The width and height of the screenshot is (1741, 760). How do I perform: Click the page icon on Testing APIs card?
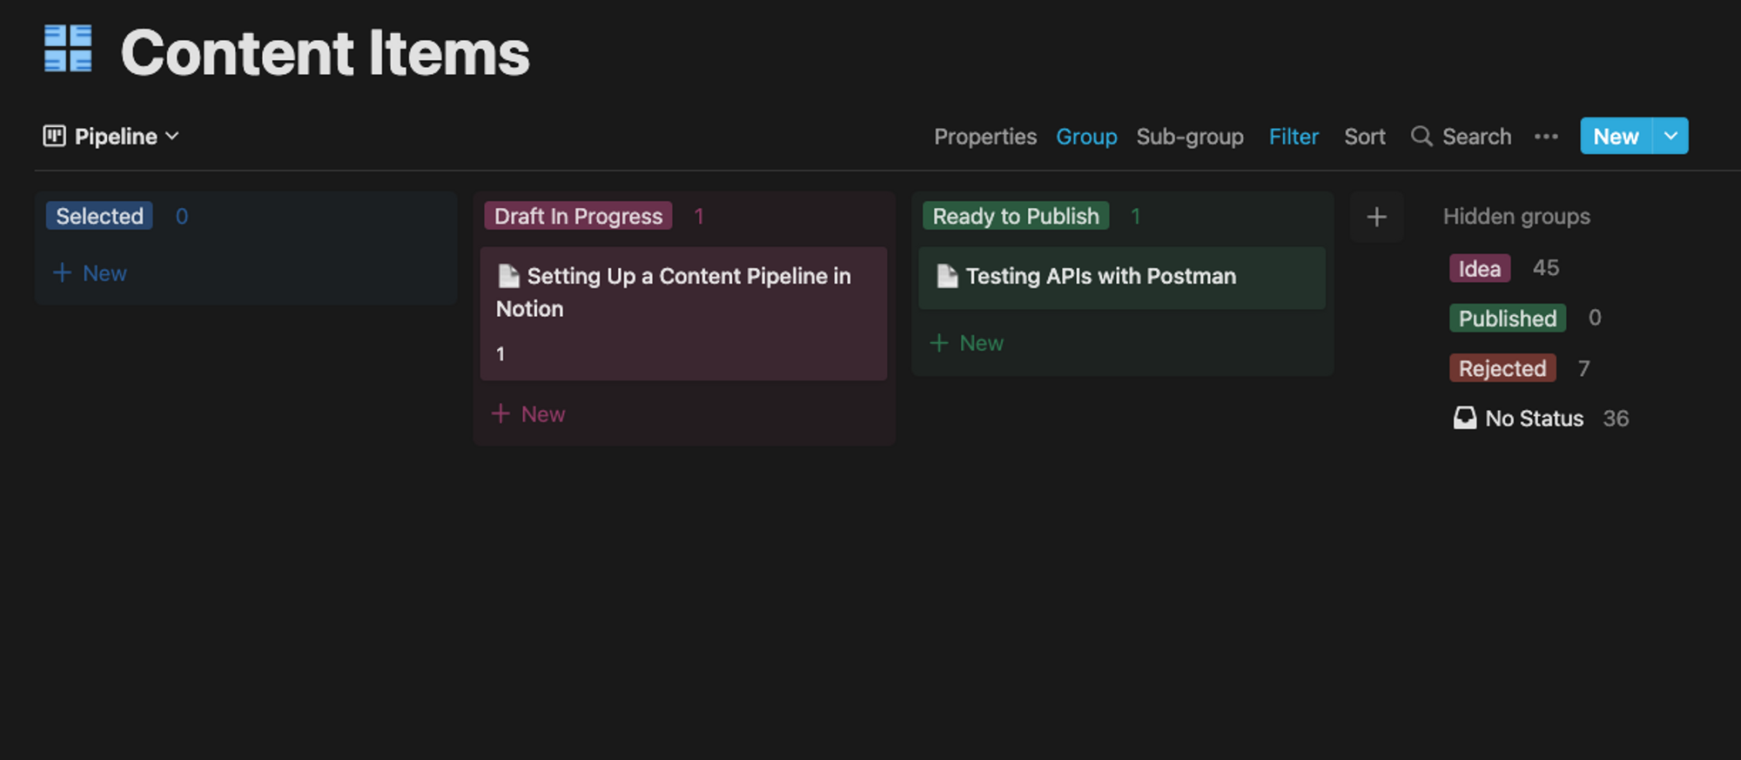[947, 276]
